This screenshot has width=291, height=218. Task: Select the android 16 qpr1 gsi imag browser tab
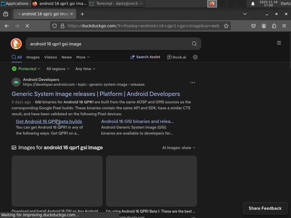[x=45, y=14]
